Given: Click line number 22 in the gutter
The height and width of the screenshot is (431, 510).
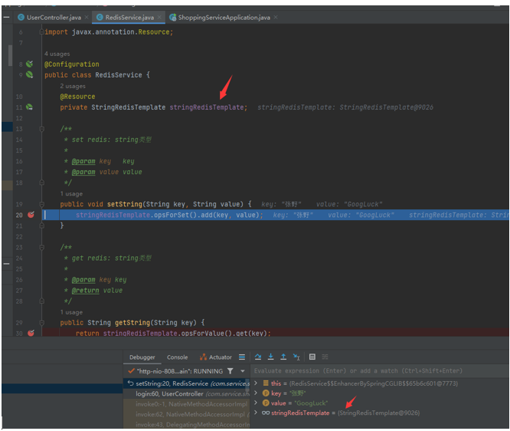Looking at the screenshot, I should tap(19, 237).
